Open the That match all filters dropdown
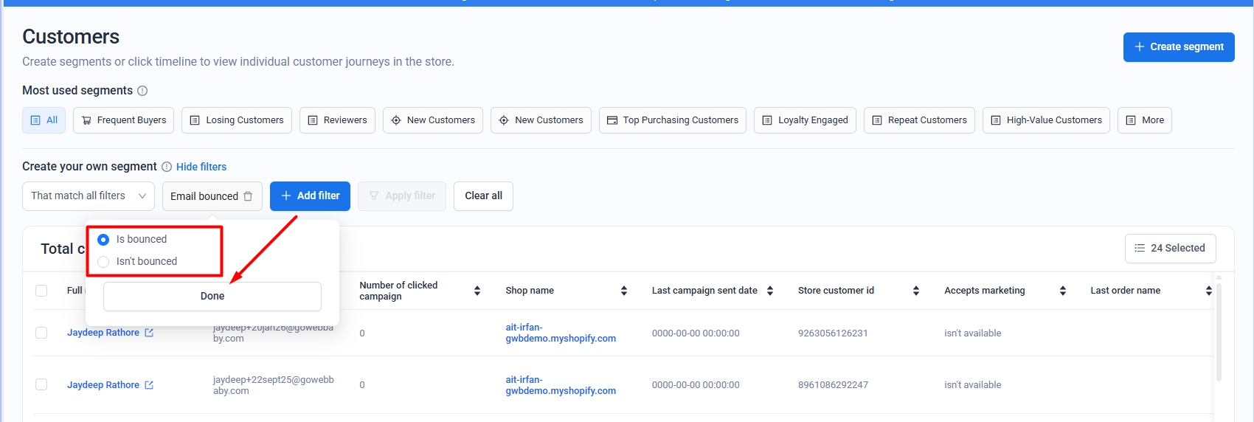Screen dimensions: 1254x422 [x=89, y=196]
